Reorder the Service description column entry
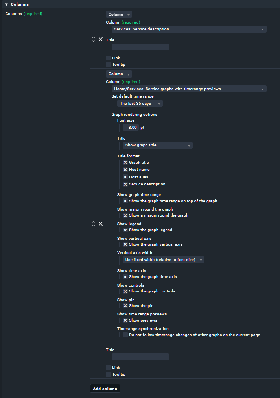Viewport: 280px width, 398px height. pos(94,39)
